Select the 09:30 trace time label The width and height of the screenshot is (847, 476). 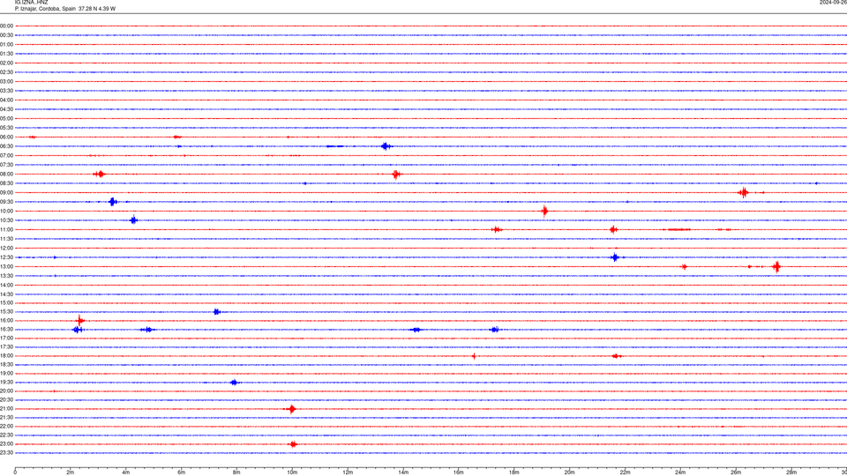click(6, 202)
